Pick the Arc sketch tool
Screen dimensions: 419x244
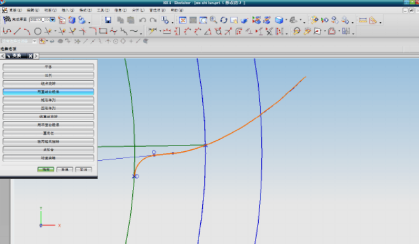[x=27, y=32]
